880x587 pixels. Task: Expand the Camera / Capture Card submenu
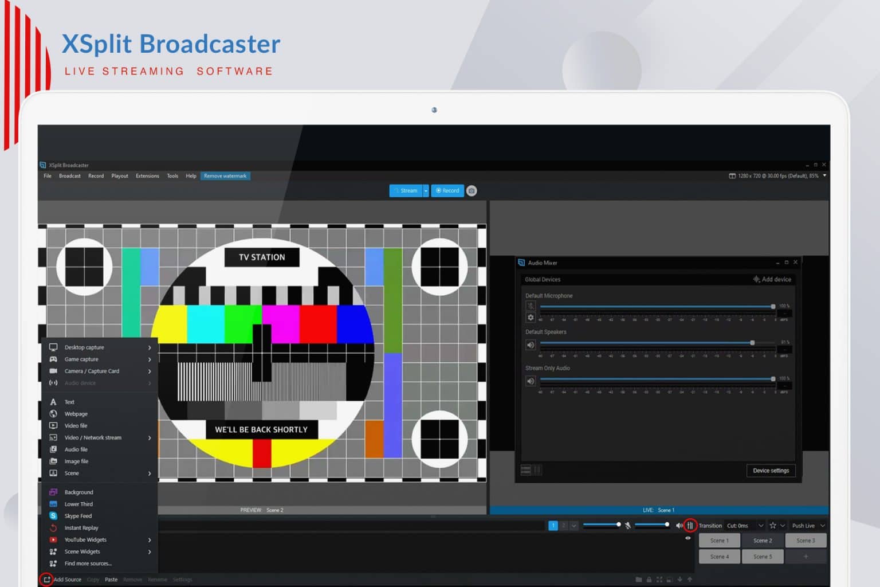pyautogui.click(x=91, y=371)
